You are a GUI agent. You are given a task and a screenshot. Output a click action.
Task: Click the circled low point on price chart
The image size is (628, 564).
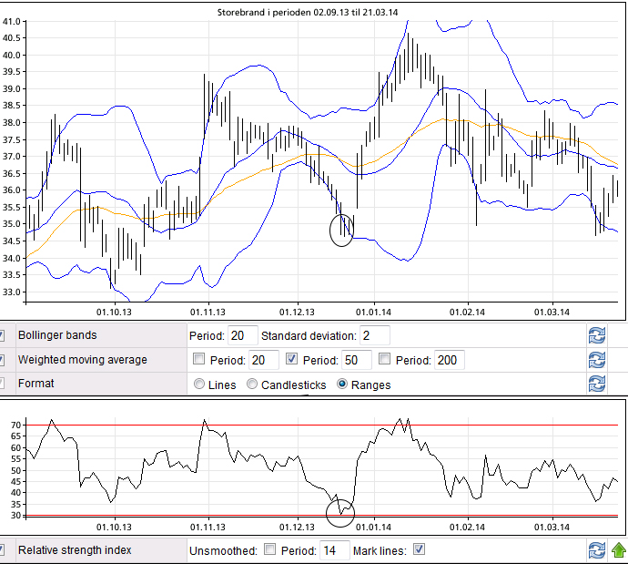point(342,229)
